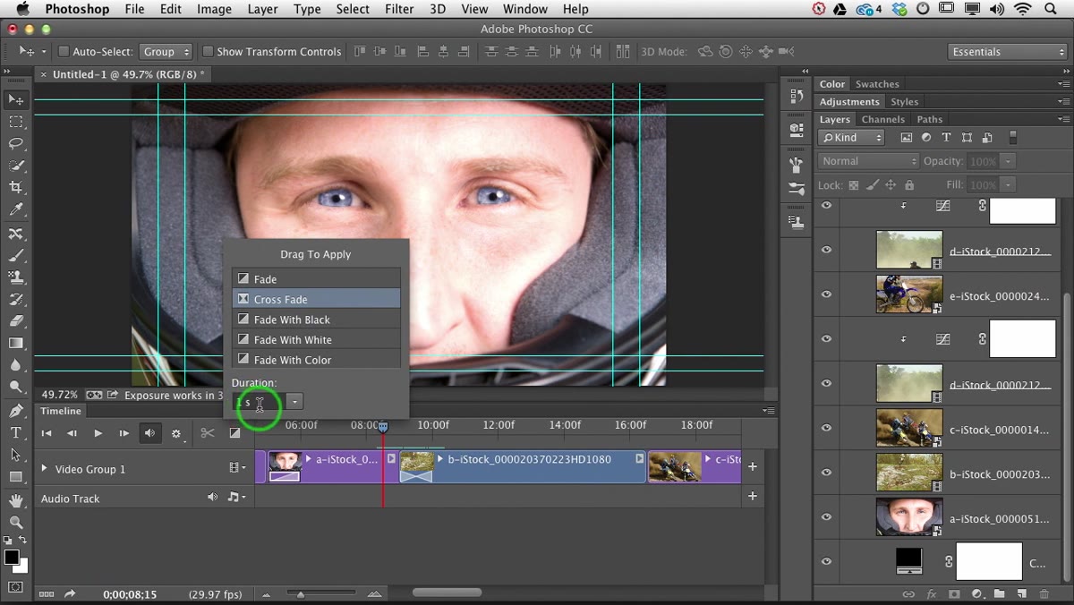Expand the Video Group 1 track
1074x605 pixels.
(44, 468)
